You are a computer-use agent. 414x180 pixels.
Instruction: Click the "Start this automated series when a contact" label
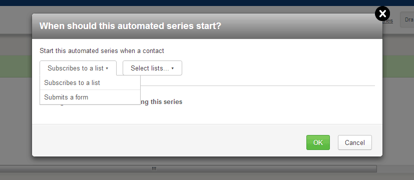coord(102,50)
